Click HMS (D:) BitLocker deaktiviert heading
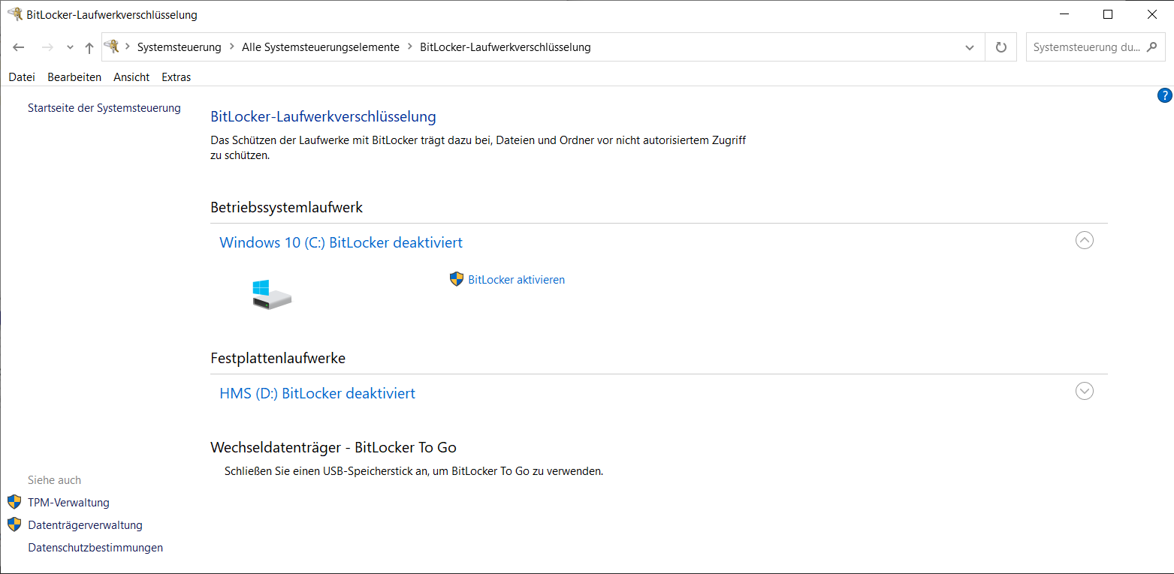The height and width of the screenshot is (574, 1174). coord(317,393)
